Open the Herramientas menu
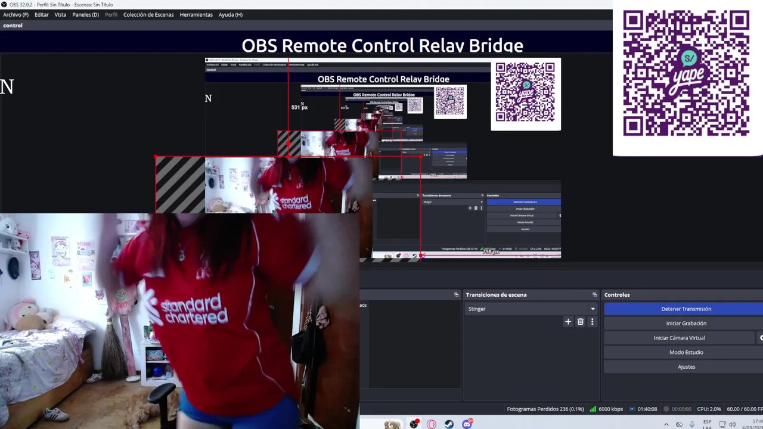The image size is (763, 429). 196,14
